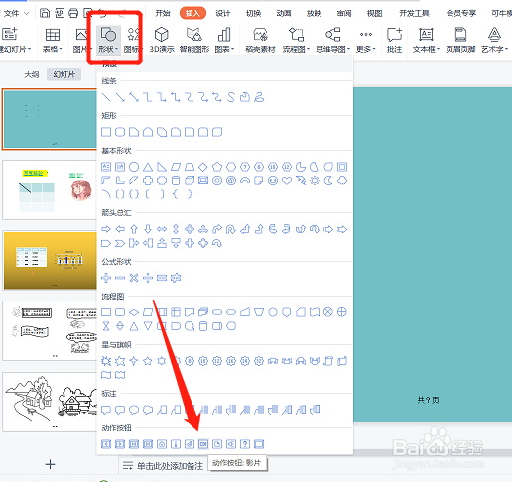The width and height of the screenshot is (512, 482).
Task: Insert the oval callout shape
Action: point(134,410)
